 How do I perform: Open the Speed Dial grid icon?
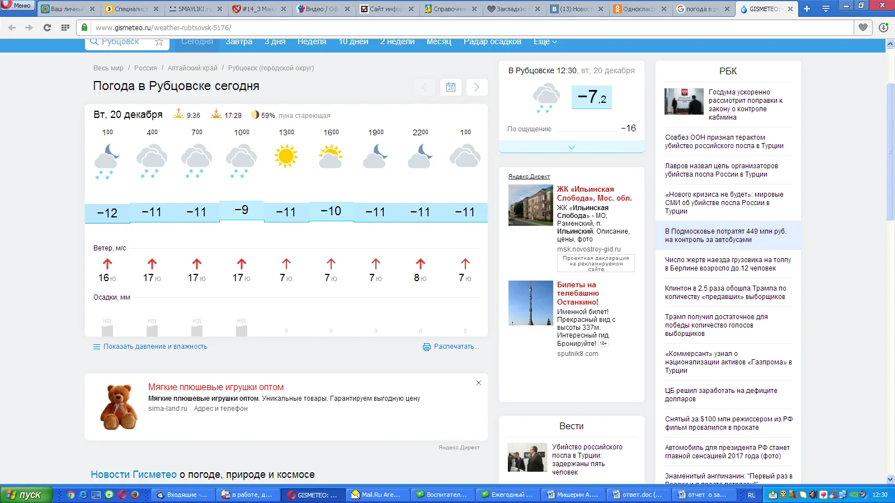[x=65, y=27]
